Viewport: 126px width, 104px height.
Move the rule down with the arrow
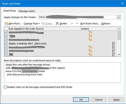(77, 24)
